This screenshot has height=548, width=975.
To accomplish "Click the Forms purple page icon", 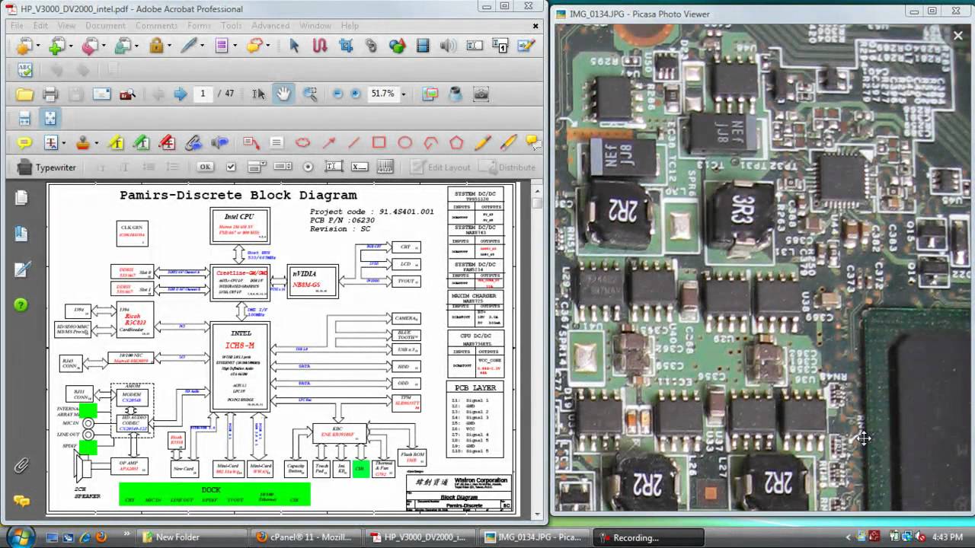I will tap(222, 46).
